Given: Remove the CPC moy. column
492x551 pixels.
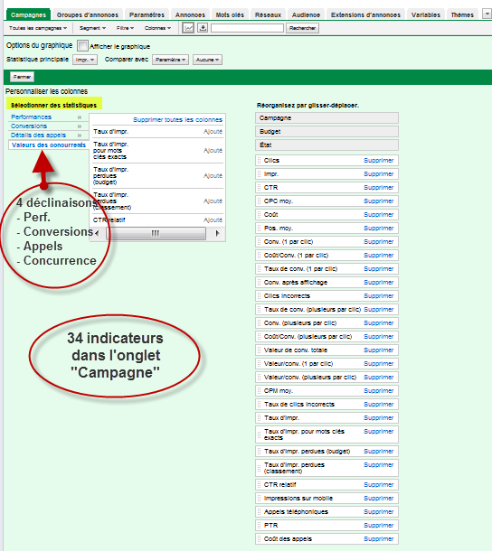Looking at the screenshot, I should tap(378, 201).
